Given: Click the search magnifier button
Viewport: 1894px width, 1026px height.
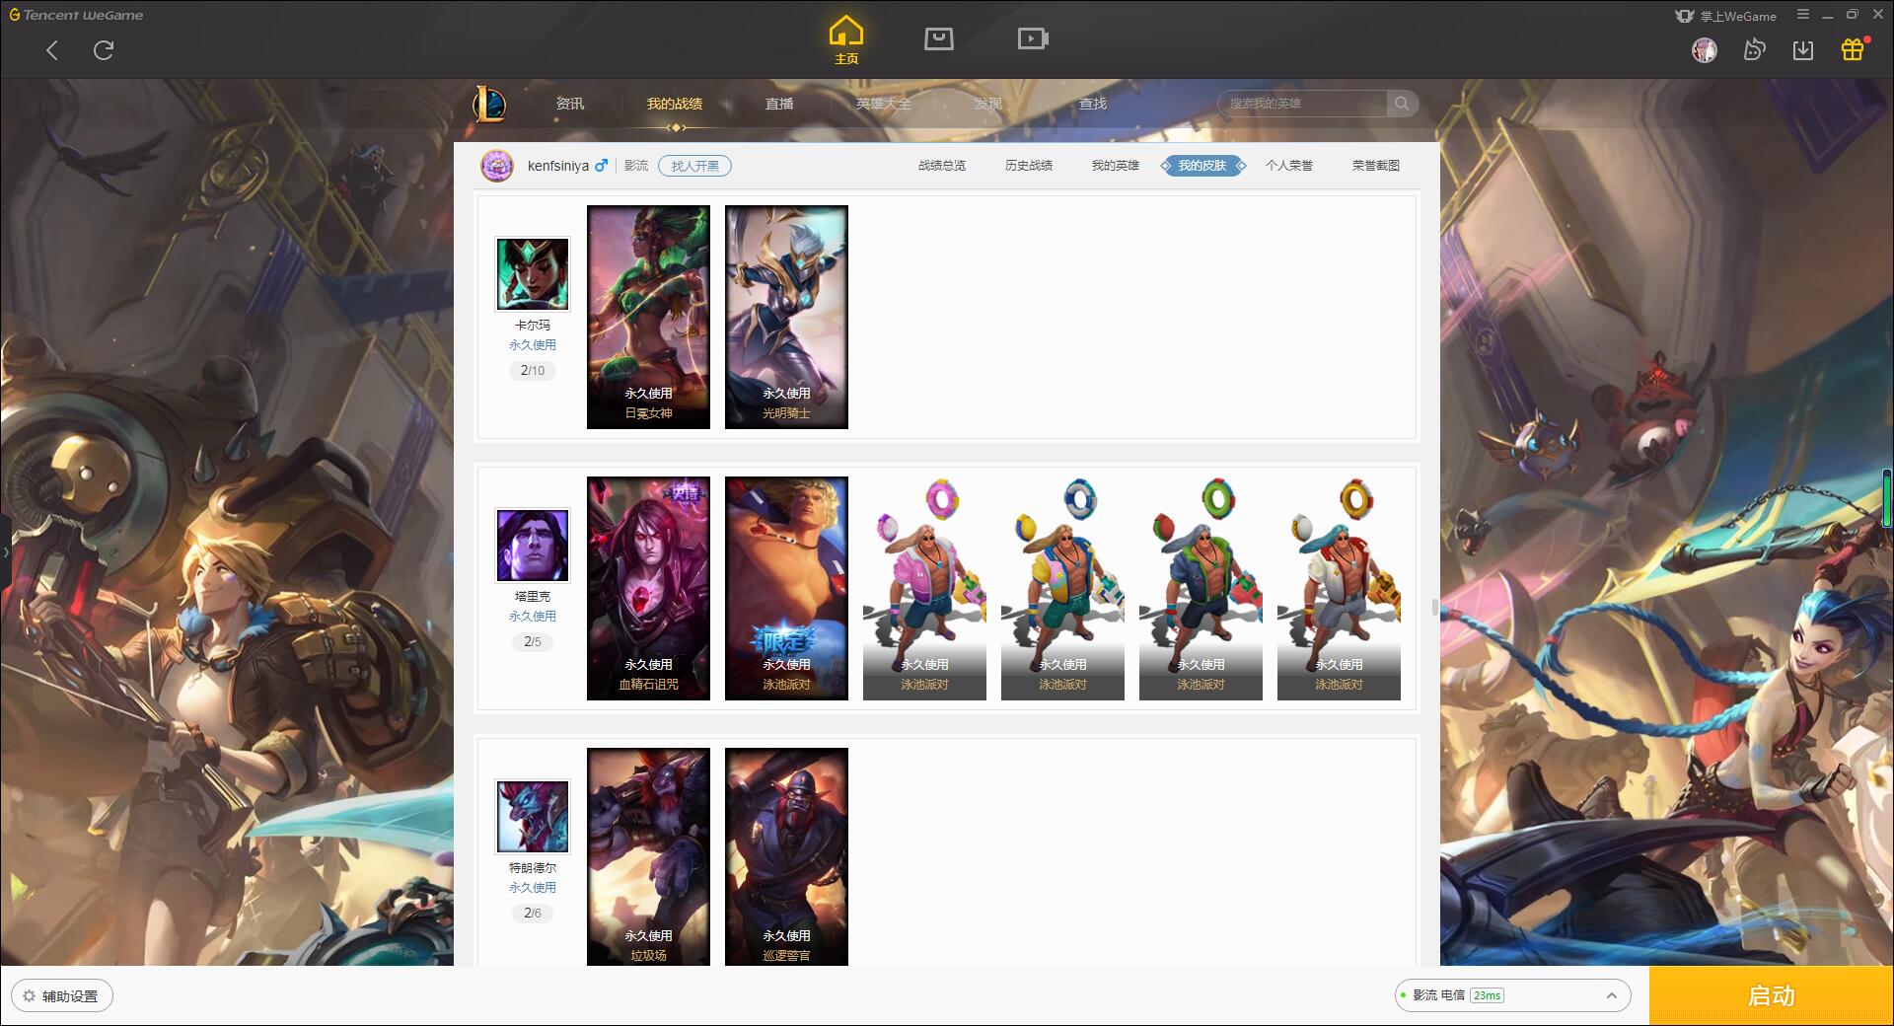Looking at the screenshot, I should point(1401,104).
